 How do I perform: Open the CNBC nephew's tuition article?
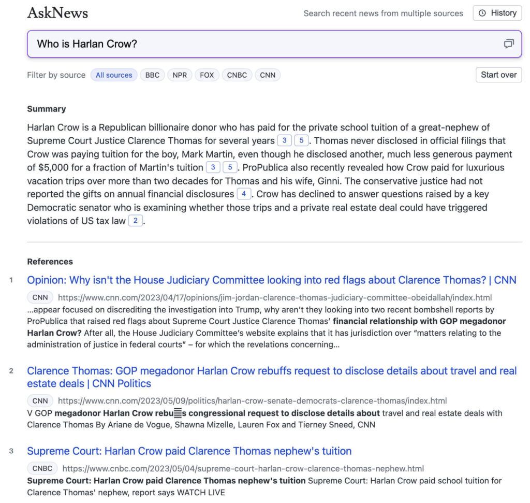point(189,451)
